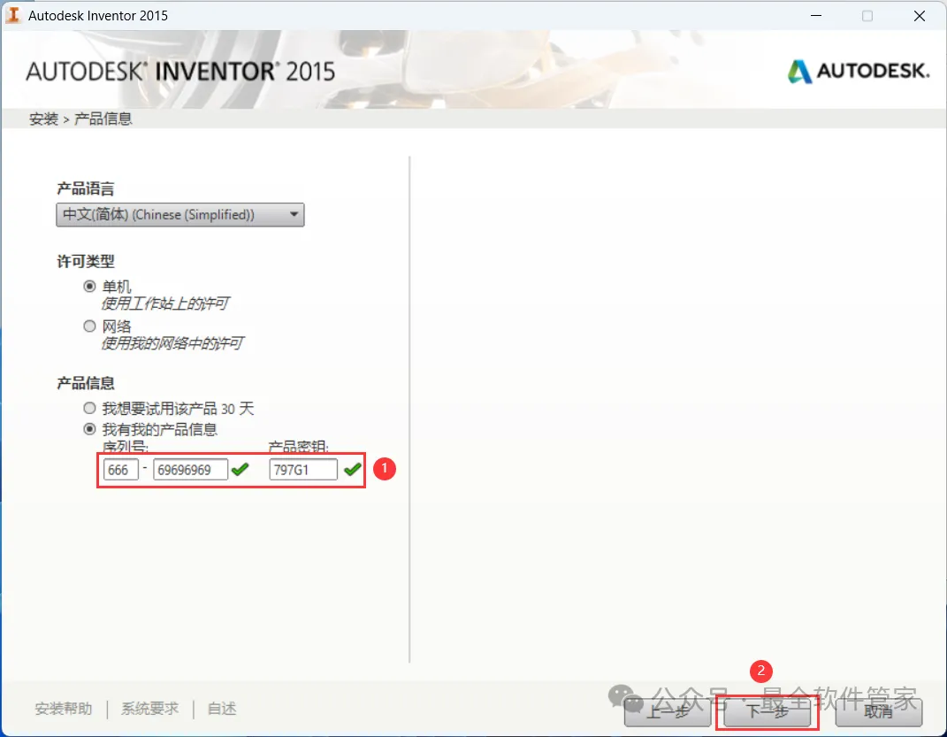Click the Inventor app icon in title bar
Viewport: 947px width, 737px height.
(x=13, y=15)
